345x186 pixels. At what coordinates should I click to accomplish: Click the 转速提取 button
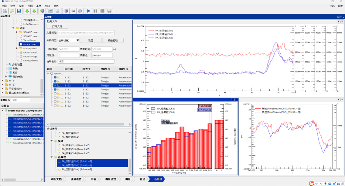(113, 40)
